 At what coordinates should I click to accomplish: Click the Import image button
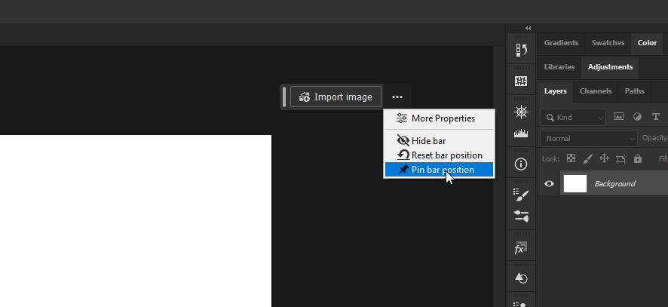pos(336,97)
